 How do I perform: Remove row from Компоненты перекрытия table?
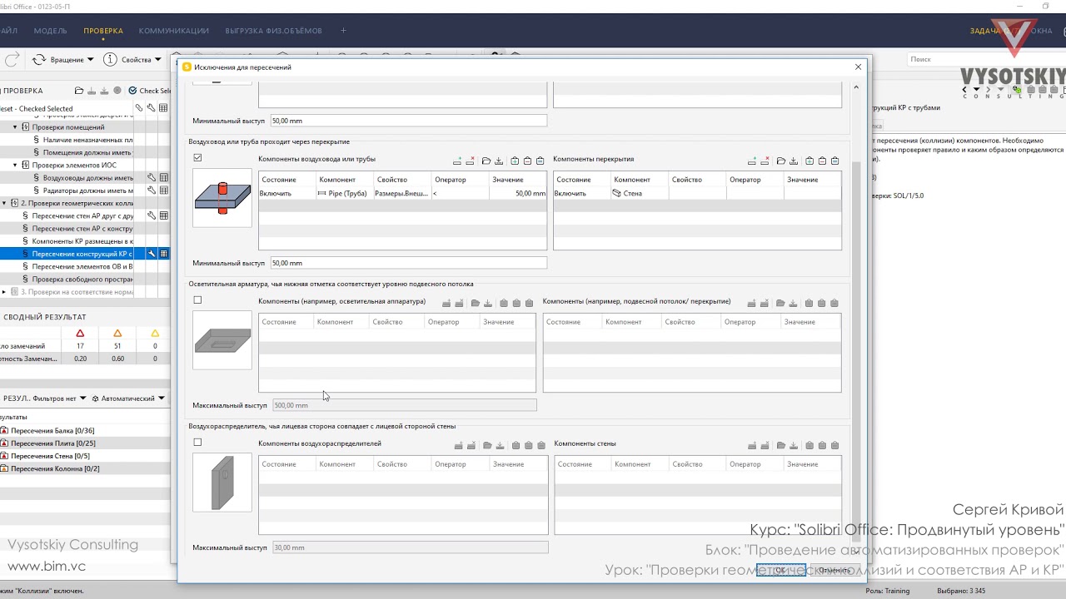click(x=765, y=161)
